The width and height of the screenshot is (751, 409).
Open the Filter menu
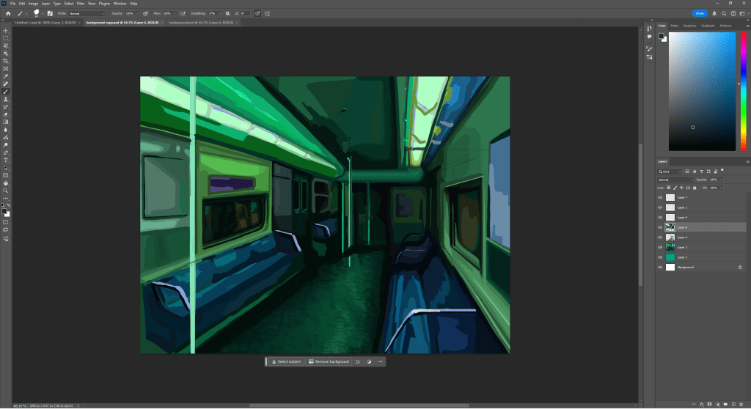coord(80,4)
